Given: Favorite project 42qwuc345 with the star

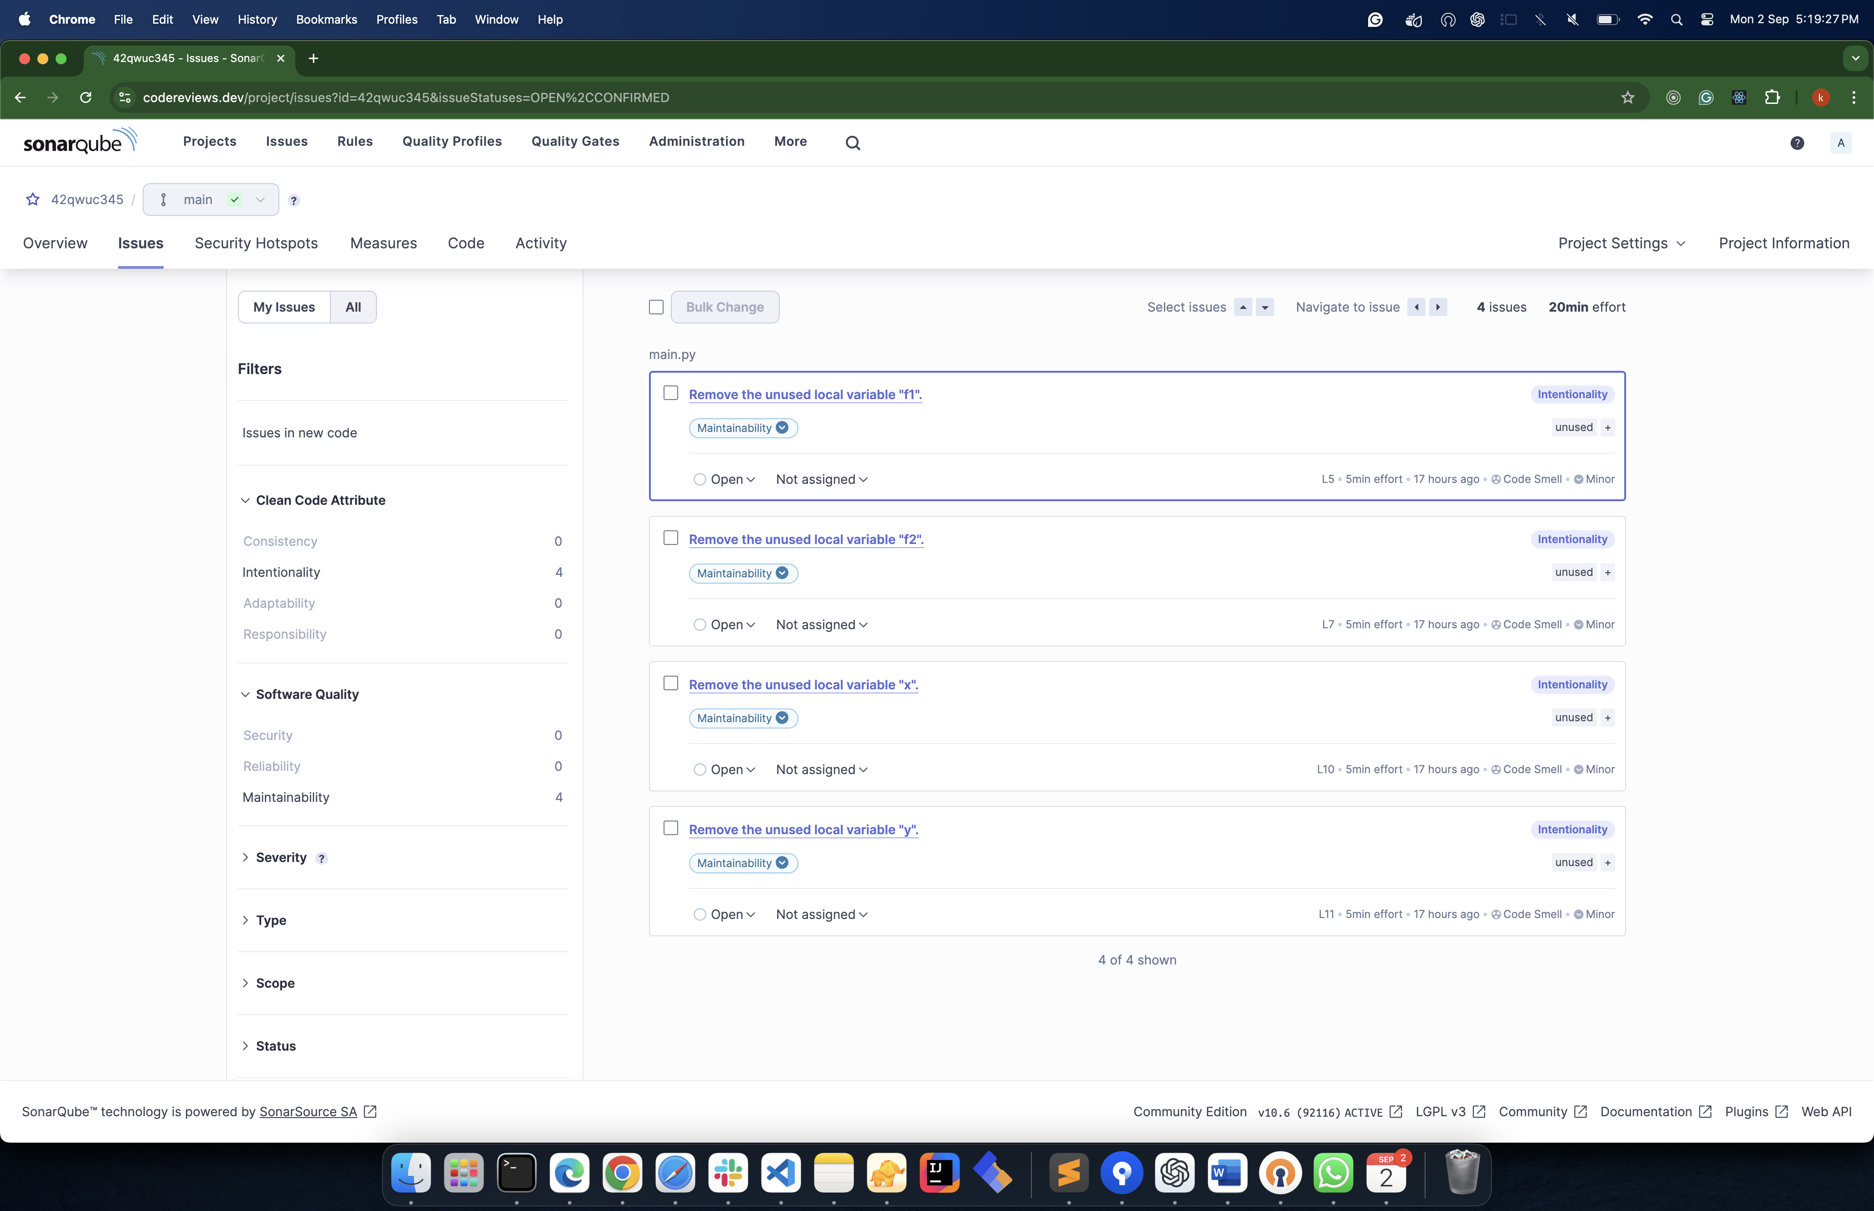Looking at the screenshot, I should (x=33, y=200).
